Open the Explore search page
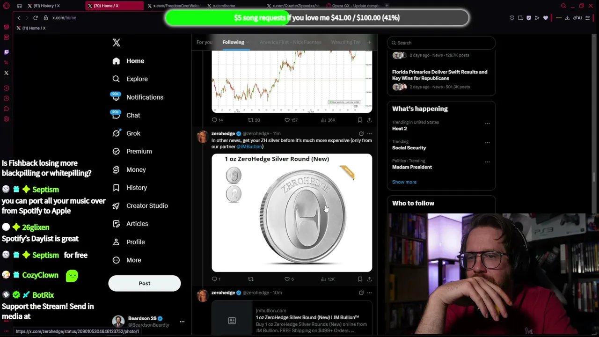Screen dimensions: 599x337 tap(130, 79)
